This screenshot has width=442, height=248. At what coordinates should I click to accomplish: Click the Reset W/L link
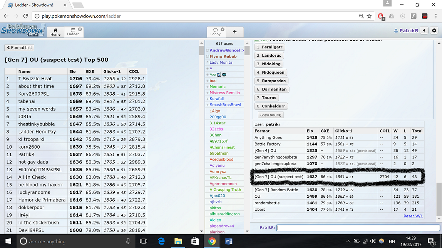pos(413,216)
